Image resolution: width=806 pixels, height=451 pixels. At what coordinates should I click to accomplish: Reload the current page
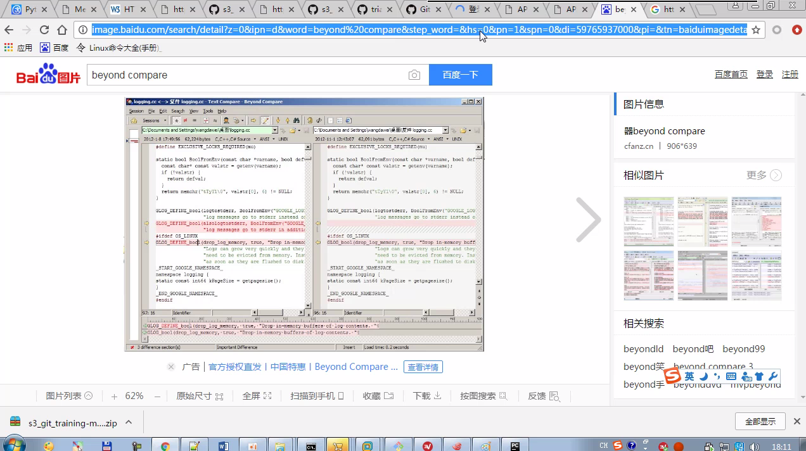coord(44,30)
